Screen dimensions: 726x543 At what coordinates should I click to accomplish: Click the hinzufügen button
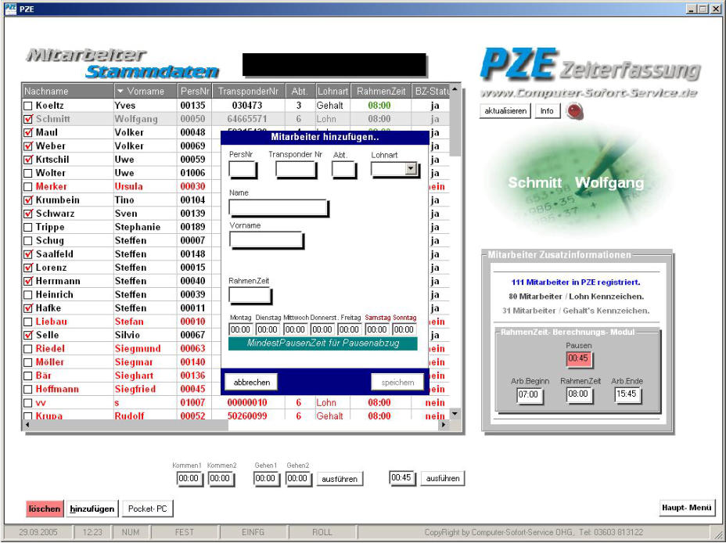(92, 508)
